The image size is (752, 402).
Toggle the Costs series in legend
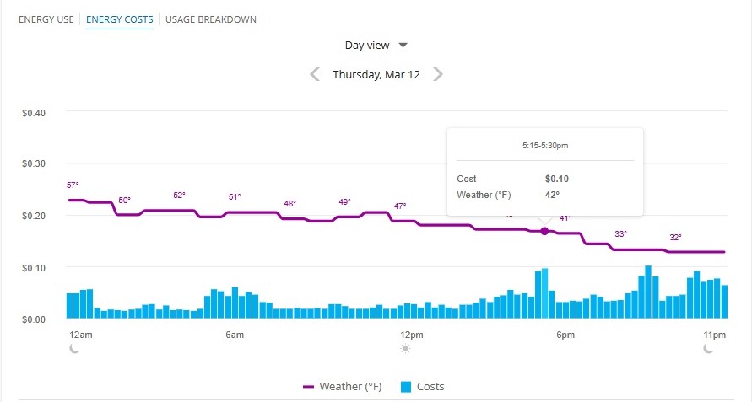(430, 387)
